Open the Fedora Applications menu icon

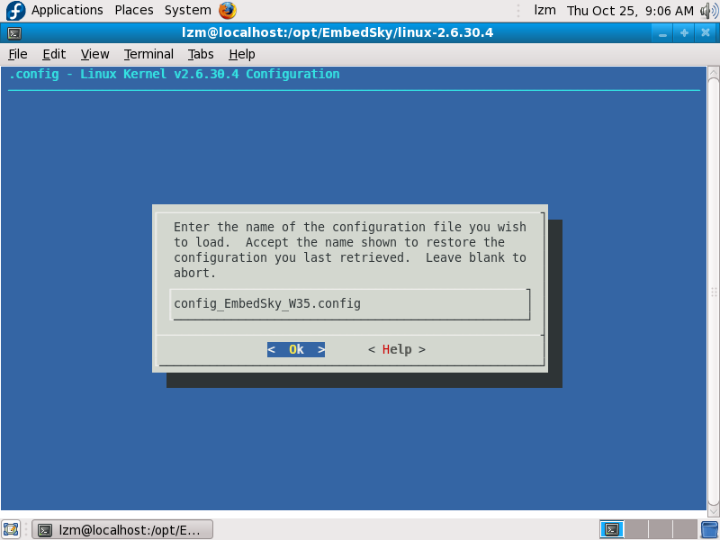click(x=15, y=11)
